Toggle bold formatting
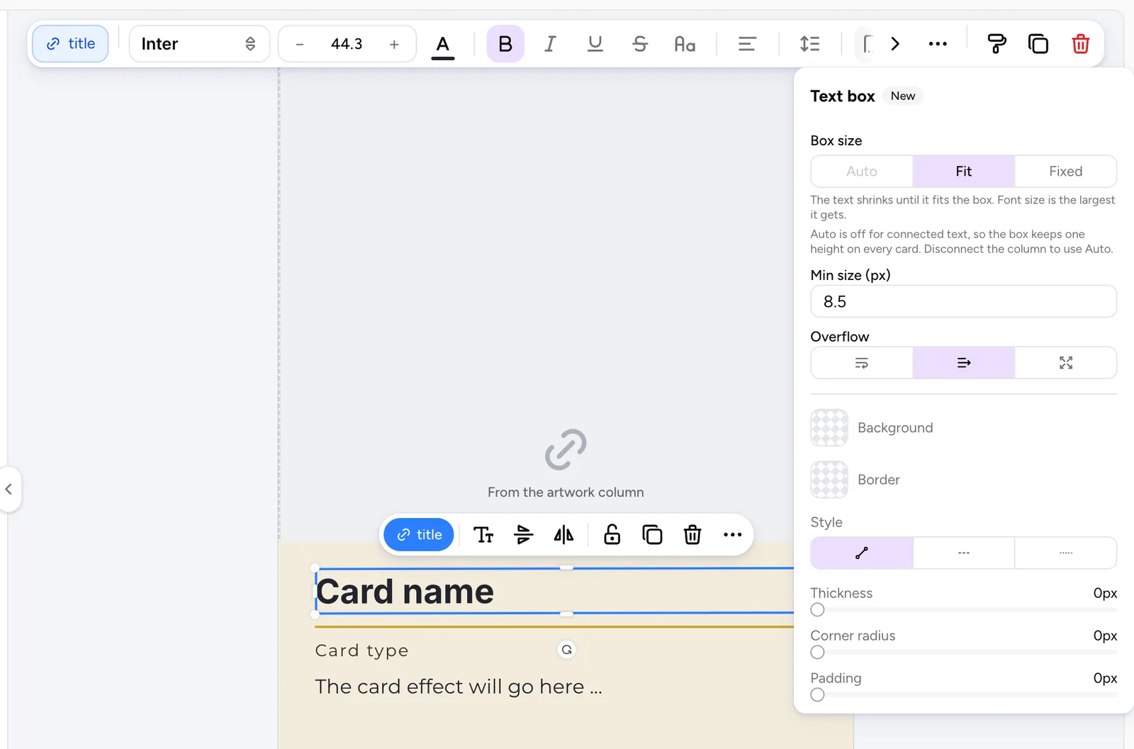 pos(505,44)
